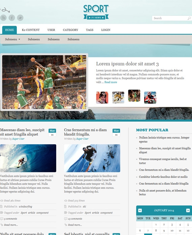Click the Sport JV News logo
Screen dimensions: 192x235
click(x=96, y=12)
